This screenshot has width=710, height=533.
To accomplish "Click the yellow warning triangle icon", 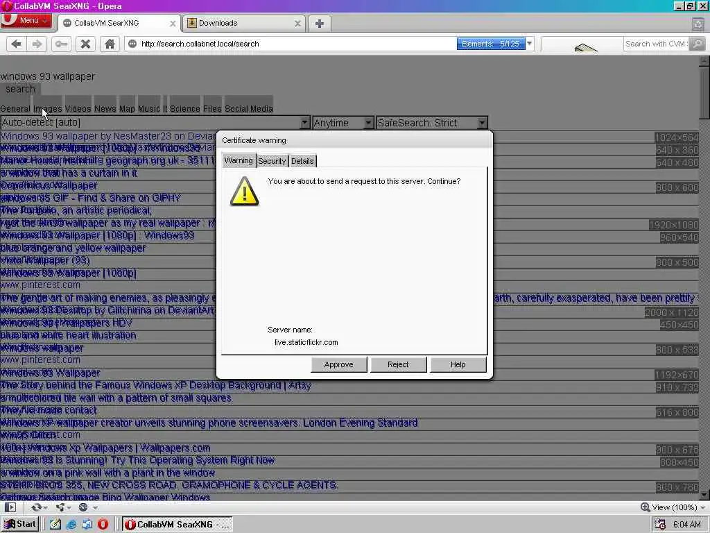I will [x=245, y=192].
